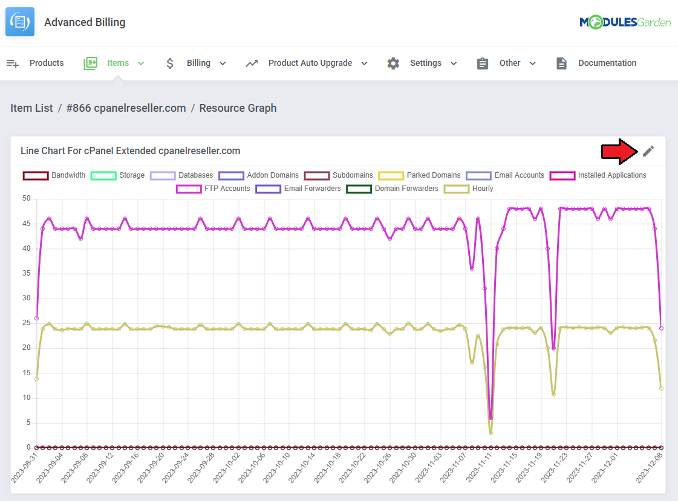The image size is (678, 501).
Task: Toggle Addon Domains series in legend
Action: (x=259, y=175)
